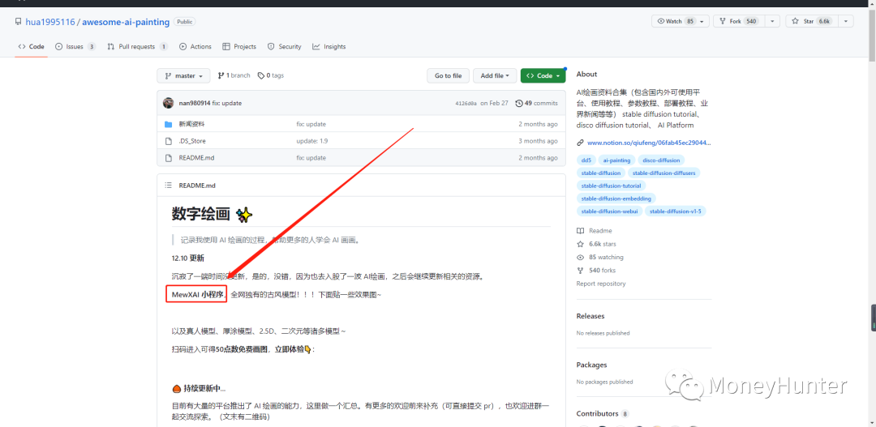Open the green Code dropdown
The image size is (876, 427).
point(543,76)
